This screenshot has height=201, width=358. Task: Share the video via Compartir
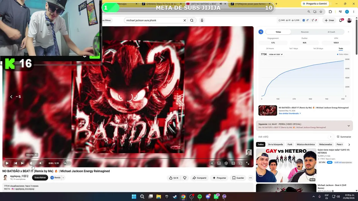point(199,178)
